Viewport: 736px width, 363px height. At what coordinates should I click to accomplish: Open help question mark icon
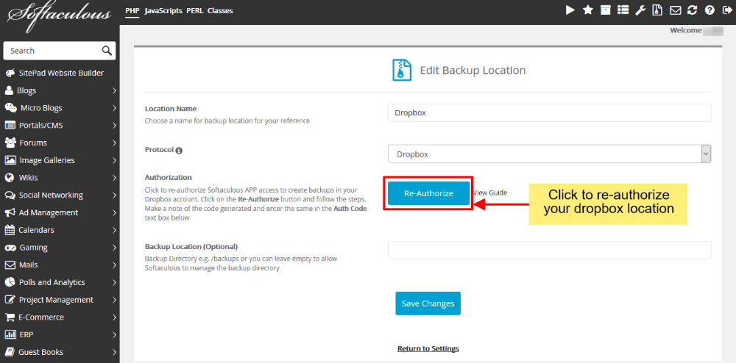pos(710,10)
